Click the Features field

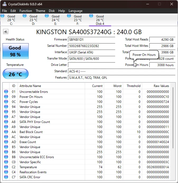[121, 77]
